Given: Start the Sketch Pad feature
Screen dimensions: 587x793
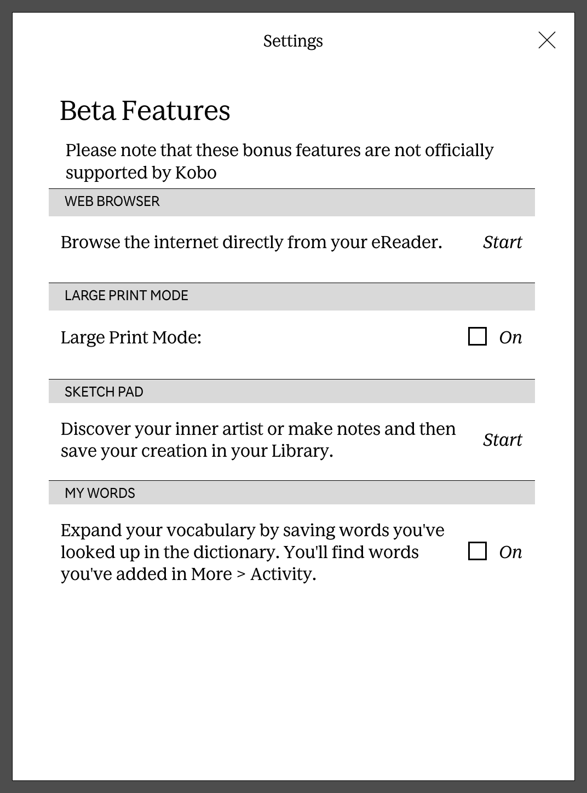Looking at the screenshot, I should 502,440.
